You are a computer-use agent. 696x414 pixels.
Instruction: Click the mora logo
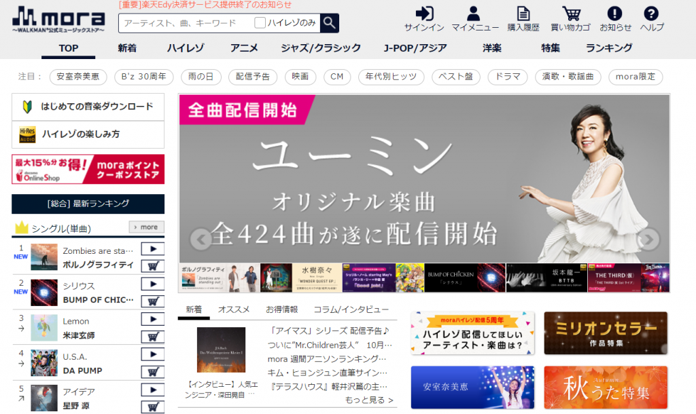(58, 20)
